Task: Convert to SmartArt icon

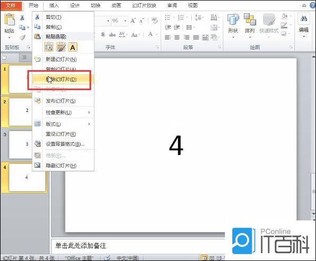Action: pyautogui.click(x=214, y=37)
